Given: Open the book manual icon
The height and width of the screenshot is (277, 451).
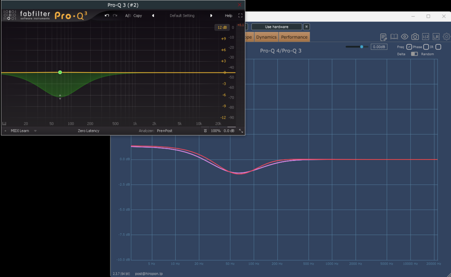Looking at the screenshot, I should 394,37.
